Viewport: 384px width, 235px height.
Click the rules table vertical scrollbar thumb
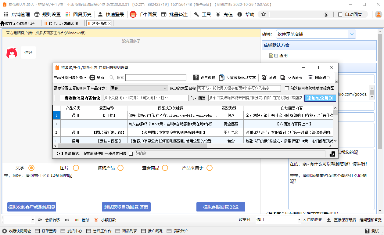pos(335,113)
